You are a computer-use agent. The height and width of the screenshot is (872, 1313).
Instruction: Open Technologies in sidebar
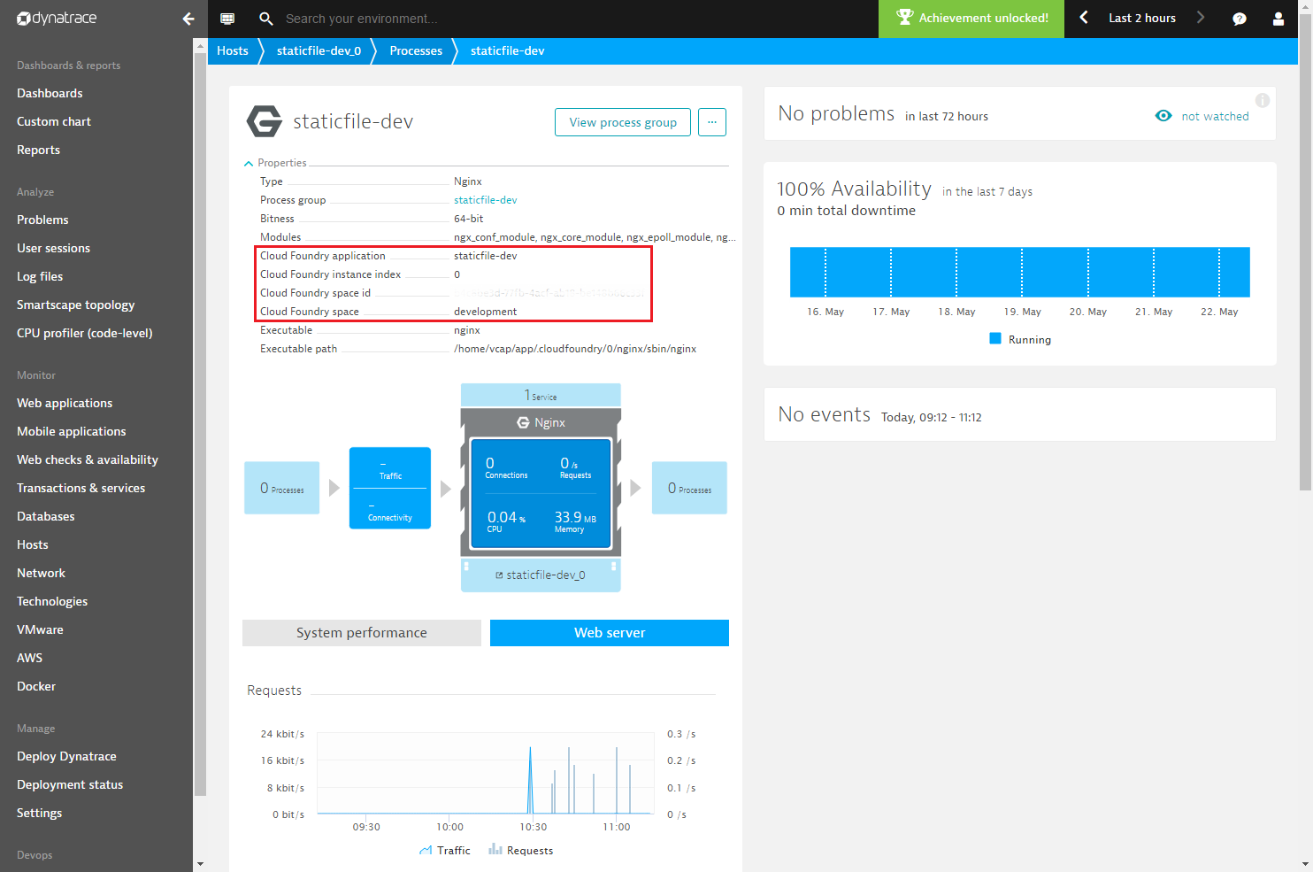[52, 601]
